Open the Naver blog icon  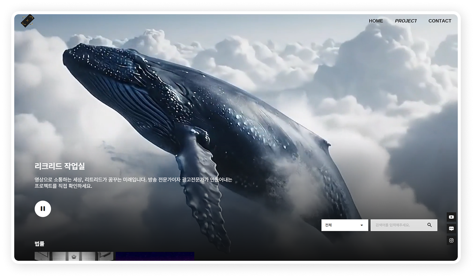(x=451, y=229)
